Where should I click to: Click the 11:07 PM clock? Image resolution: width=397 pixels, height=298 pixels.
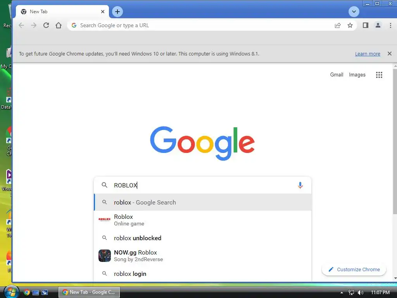point(380,293)
